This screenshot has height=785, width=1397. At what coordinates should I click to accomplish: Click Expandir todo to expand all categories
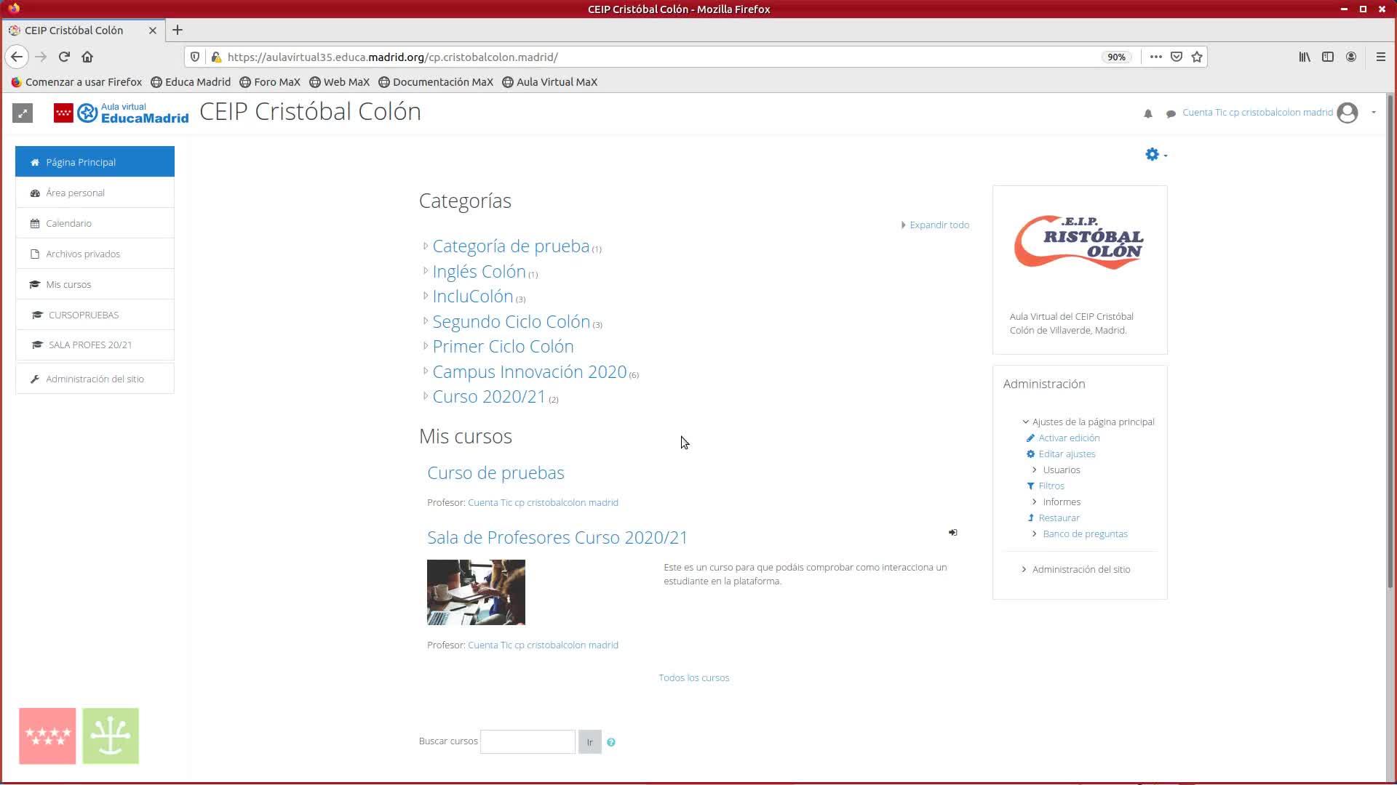pyautogui.click(x=939, y=225)
